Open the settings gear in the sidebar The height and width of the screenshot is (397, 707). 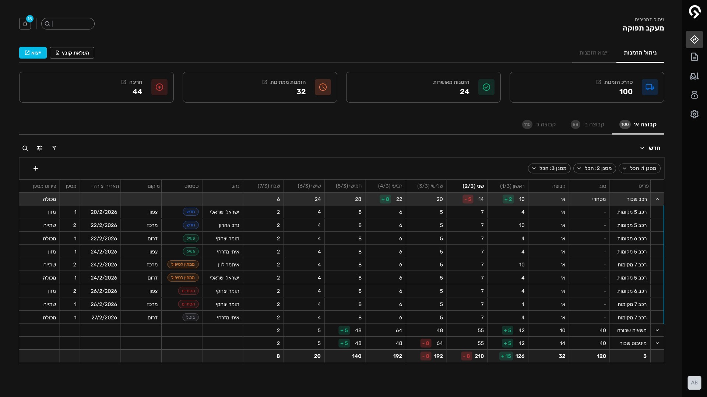click(x=694, y=114)
